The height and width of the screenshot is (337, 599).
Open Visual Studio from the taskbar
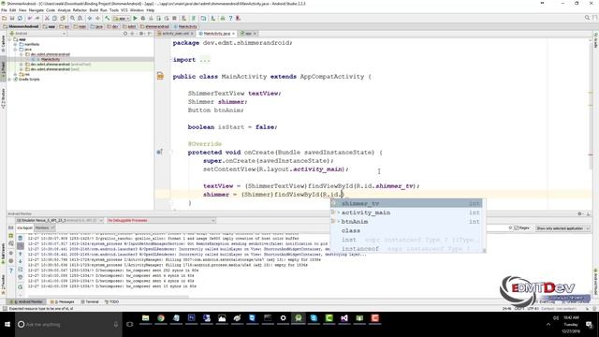pos(344,318)
